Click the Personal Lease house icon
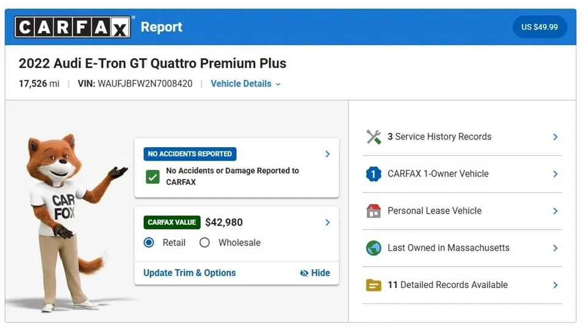Image resolution: width=586 pixels, height=329 pixels. tap(374, 211)
